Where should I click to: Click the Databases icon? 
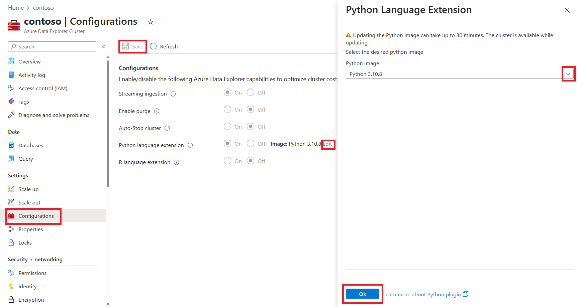(11, 145)
